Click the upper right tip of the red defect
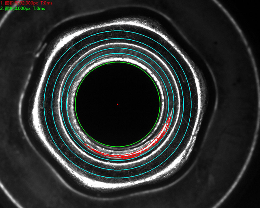Viewport: 260px width, 208px height. 169,118
